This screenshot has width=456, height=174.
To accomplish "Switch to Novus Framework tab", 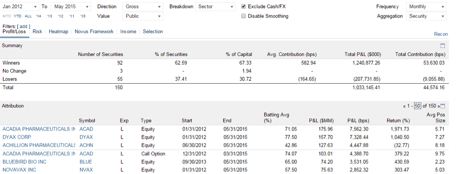I will pyautogui.click(x=94, y=32).
